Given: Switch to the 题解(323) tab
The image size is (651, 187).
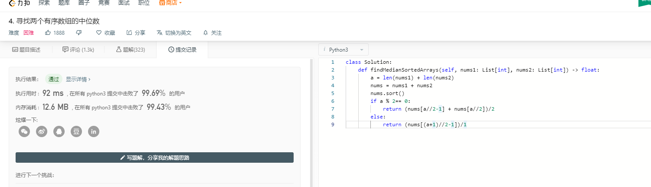Looking at the screenshot, I should [130, 50].
